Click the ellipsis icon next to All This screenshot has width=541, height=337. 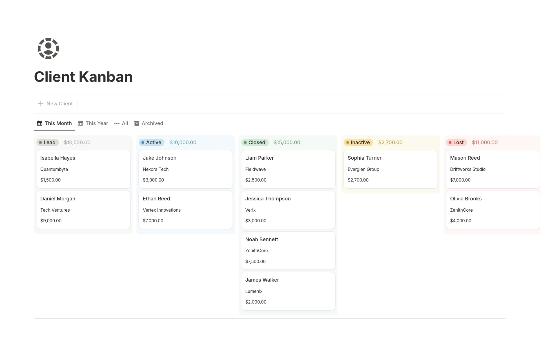click(x=116, y=123)
